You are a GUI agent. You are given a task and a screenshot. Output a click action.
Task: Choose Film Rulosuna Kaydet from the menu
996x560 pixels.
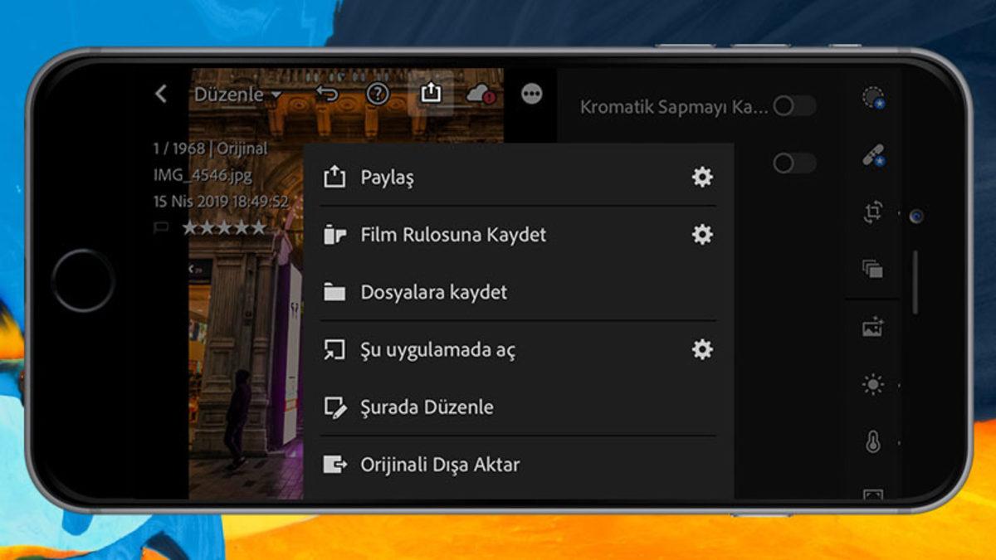[453, 235]
